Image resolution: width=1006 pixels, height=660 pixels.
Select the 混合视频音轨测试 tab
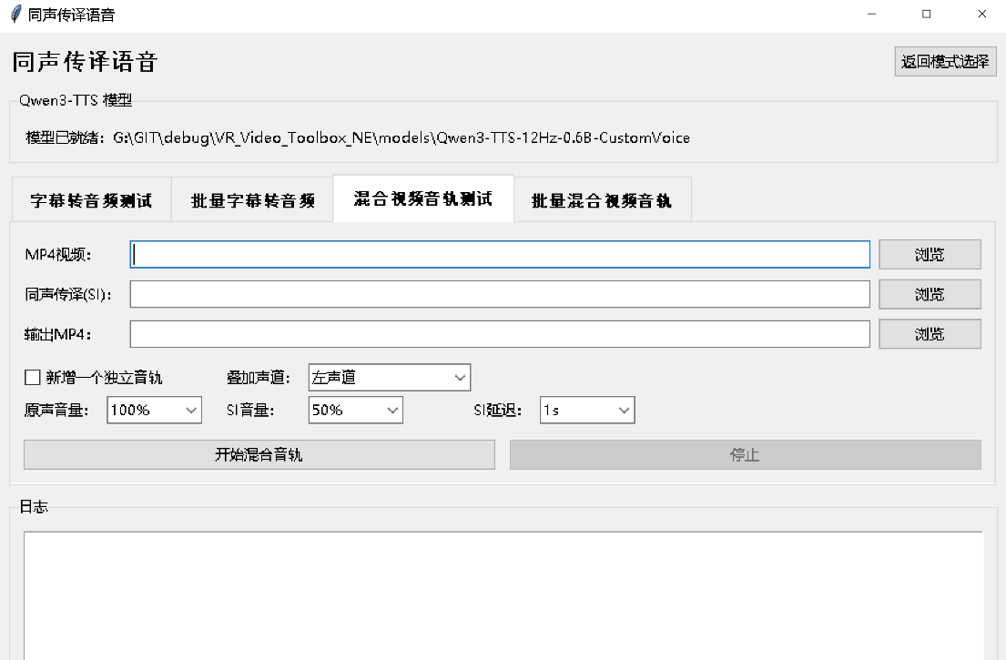[423, 198]
